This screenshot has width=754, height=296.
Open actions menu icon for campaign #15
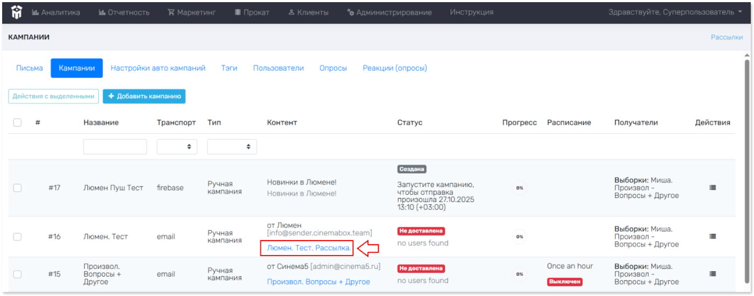click(x=713, y=274)
